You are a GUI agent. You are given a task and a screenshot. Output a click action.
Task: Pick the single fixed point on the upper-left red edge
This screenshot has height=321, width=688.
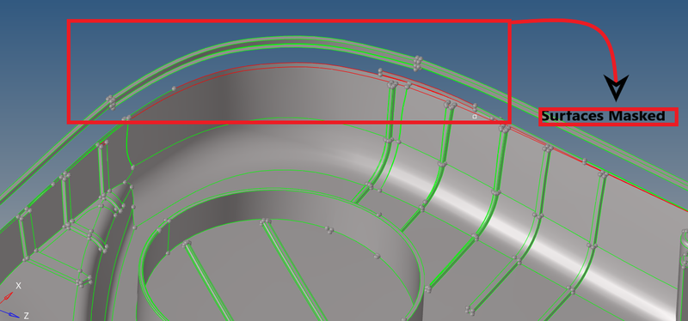[174, 88]
